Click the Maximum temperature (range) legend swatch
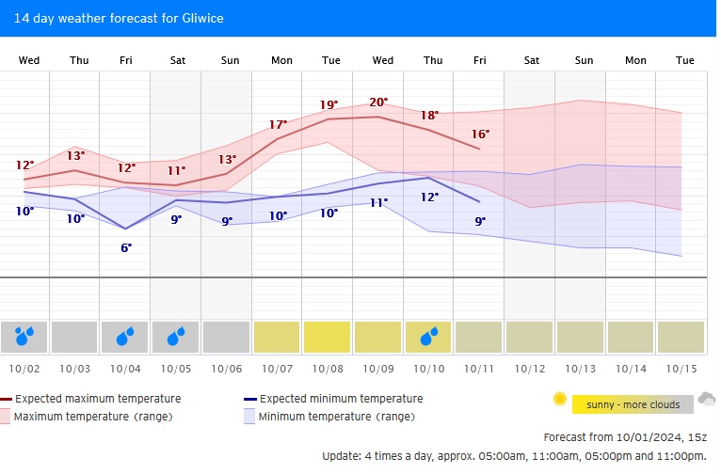The height and width of the screenshot is (474, 721). [x=7, y=416]
